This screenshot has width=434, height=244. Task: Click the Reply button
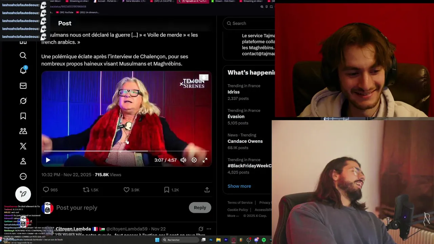(x=200, y=207)
